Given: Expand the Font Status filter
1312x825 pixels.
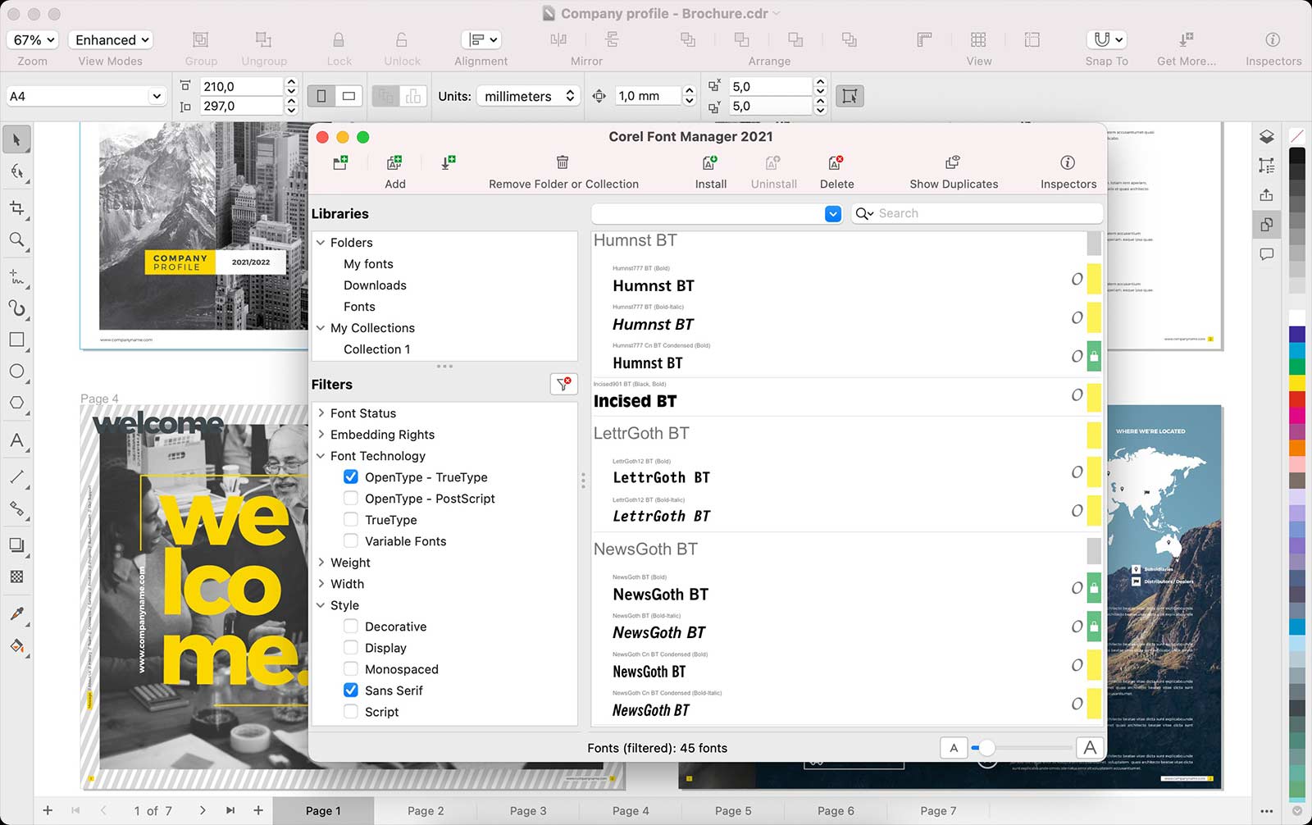Looking at the screenshot, I should [x=321, y=413].
